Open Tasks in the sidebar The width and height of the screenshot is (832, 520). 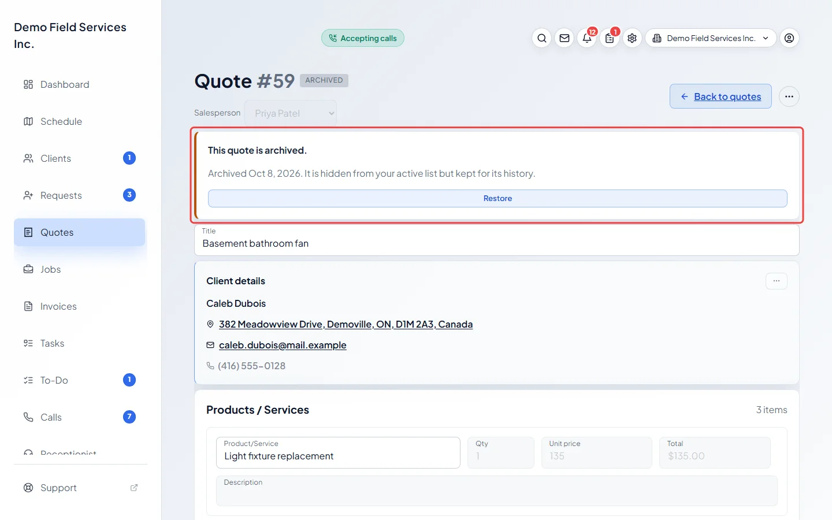point(79,343)
